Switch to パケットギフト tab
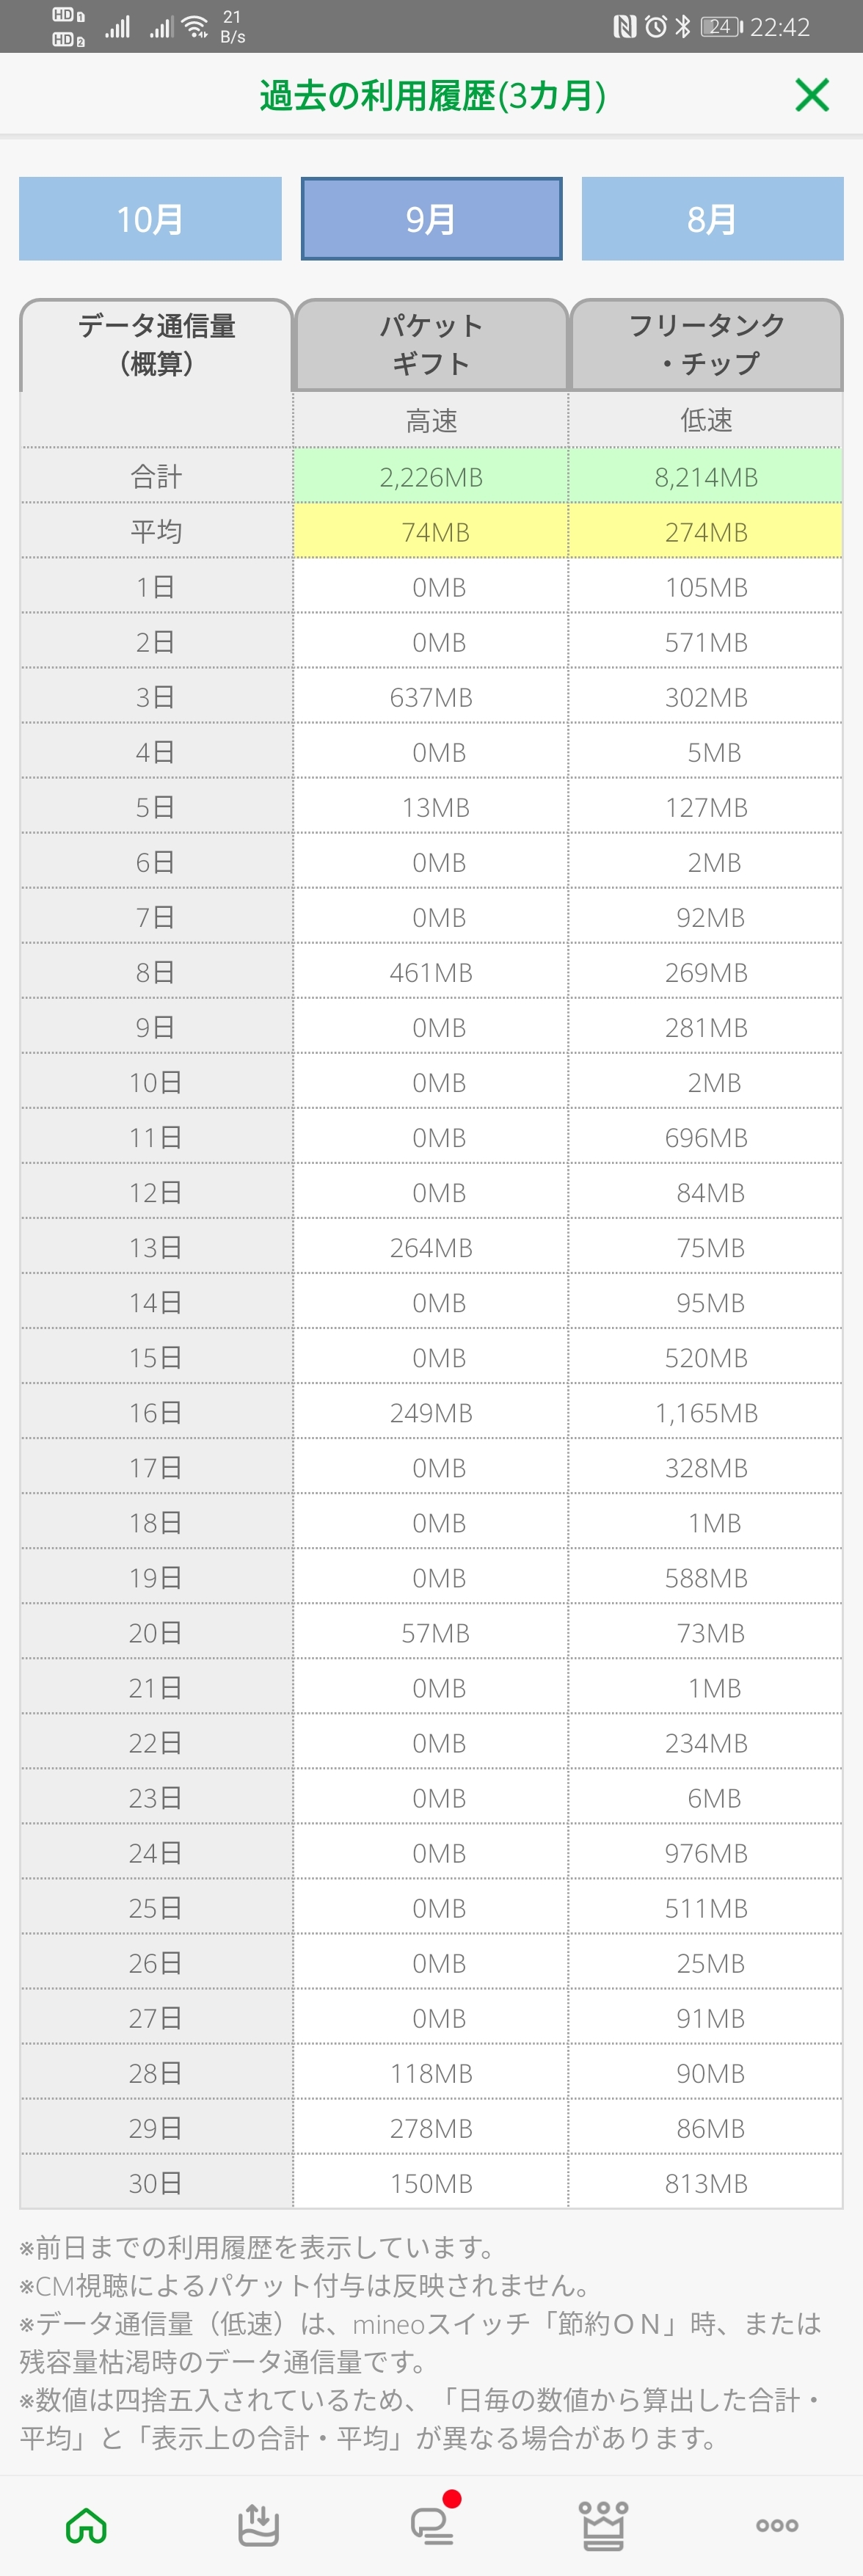This screenshot has width=863, height=2576. pyautogui.click(x=431, y=344)
